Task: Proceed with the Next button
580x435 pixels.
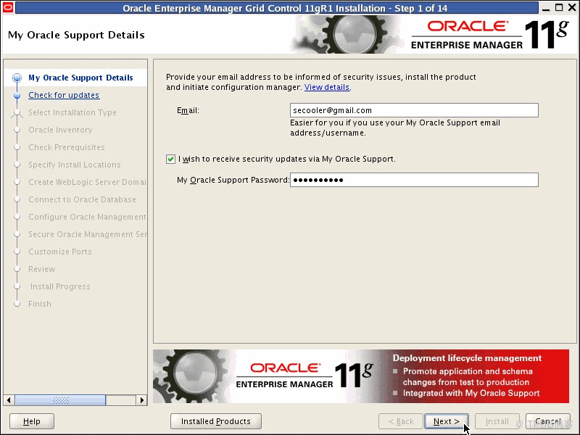Action: 447,421
